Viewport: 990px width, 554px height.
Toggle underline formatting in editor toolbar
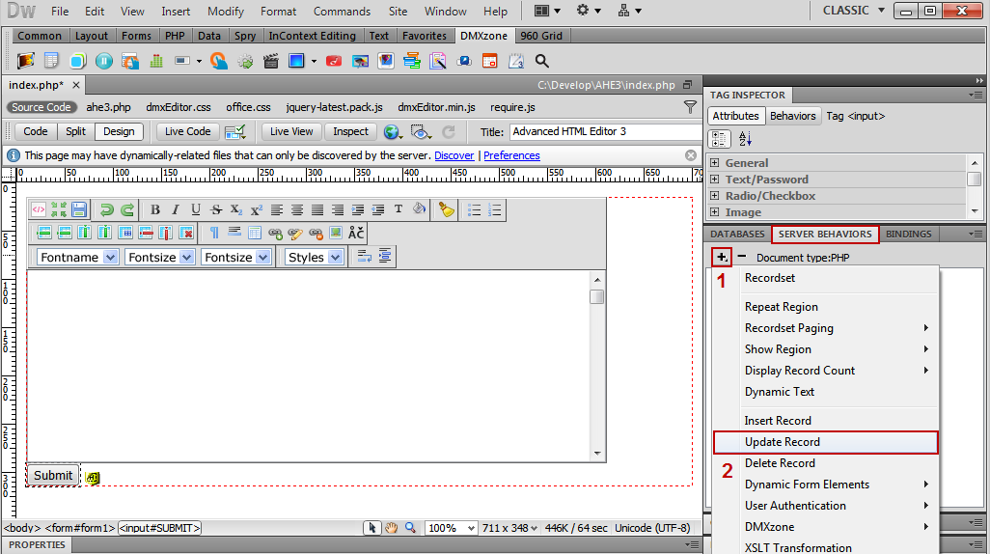click(x=196, y=209)
